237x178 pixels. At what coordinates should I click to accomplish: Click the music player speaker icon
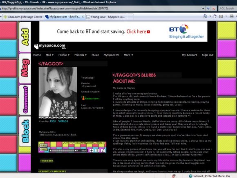pos(76,151)
